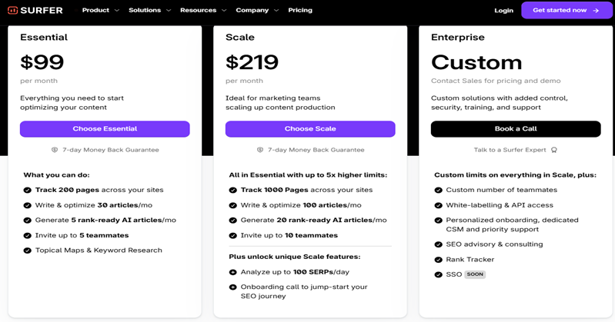Click shield icon beside Scale money back guarantee
The image size is (615, 322).
260,150
